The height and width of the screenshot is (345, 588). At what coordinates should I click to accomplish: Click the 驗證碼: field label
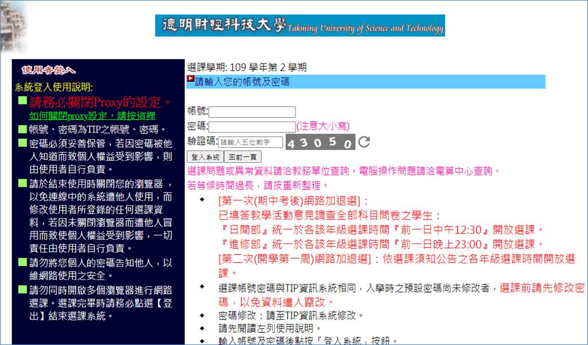203,141
